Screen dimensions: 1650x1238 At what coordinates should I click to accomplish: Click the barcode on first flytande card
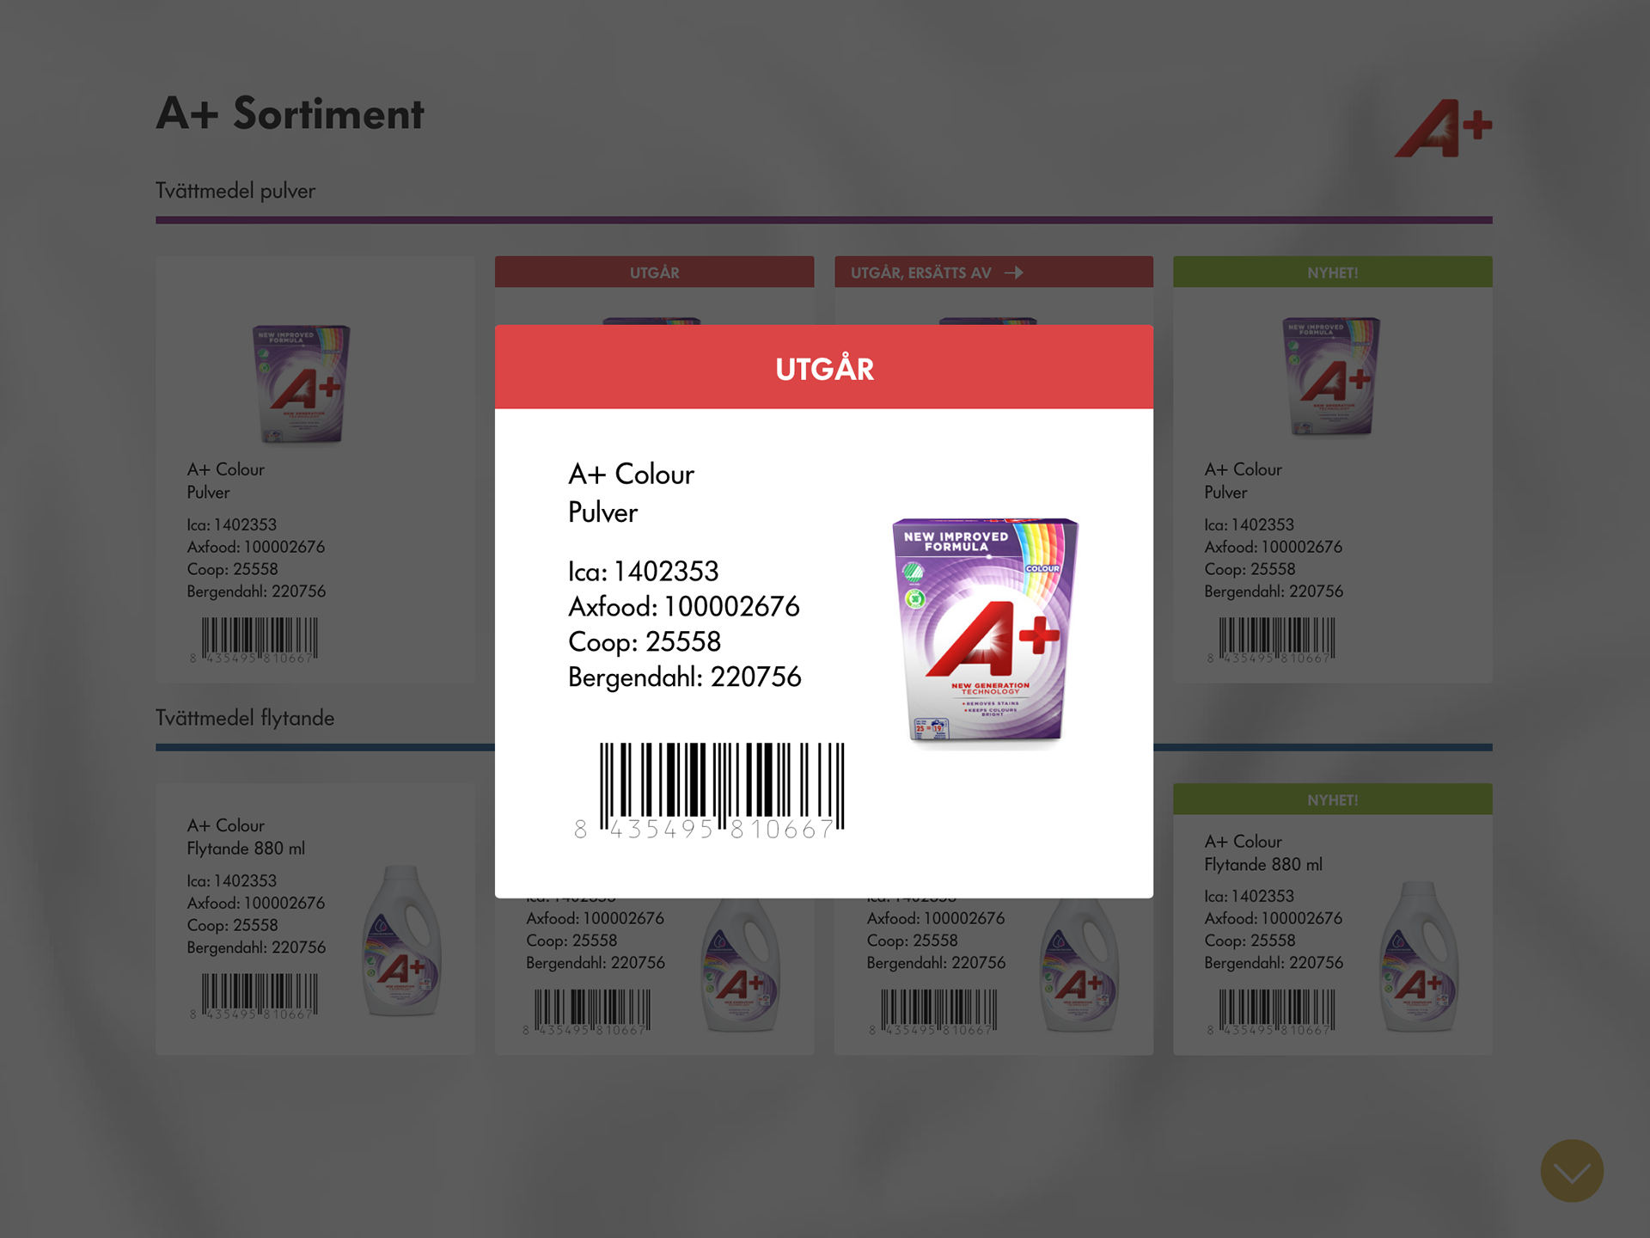click(254, 996)
